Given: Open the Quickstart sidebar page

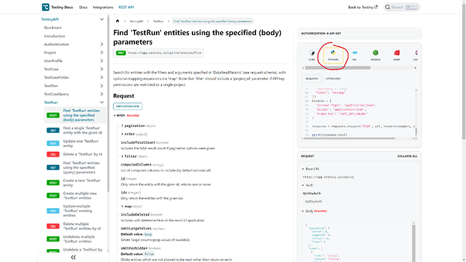Looking at the screenshot, I should pyautogui.click(x=53, y=28).
